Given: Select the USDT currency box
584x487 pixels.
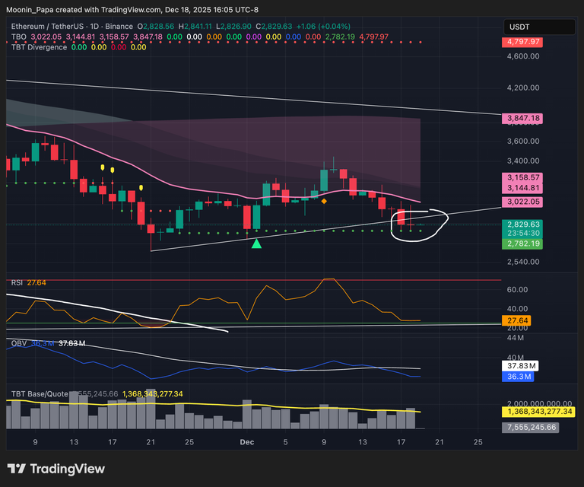Looking at the screenshot, I should (539, 27).
